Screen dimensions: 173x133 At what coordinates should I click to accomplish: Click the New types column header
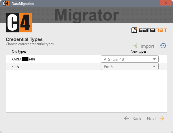coord(138,51)
